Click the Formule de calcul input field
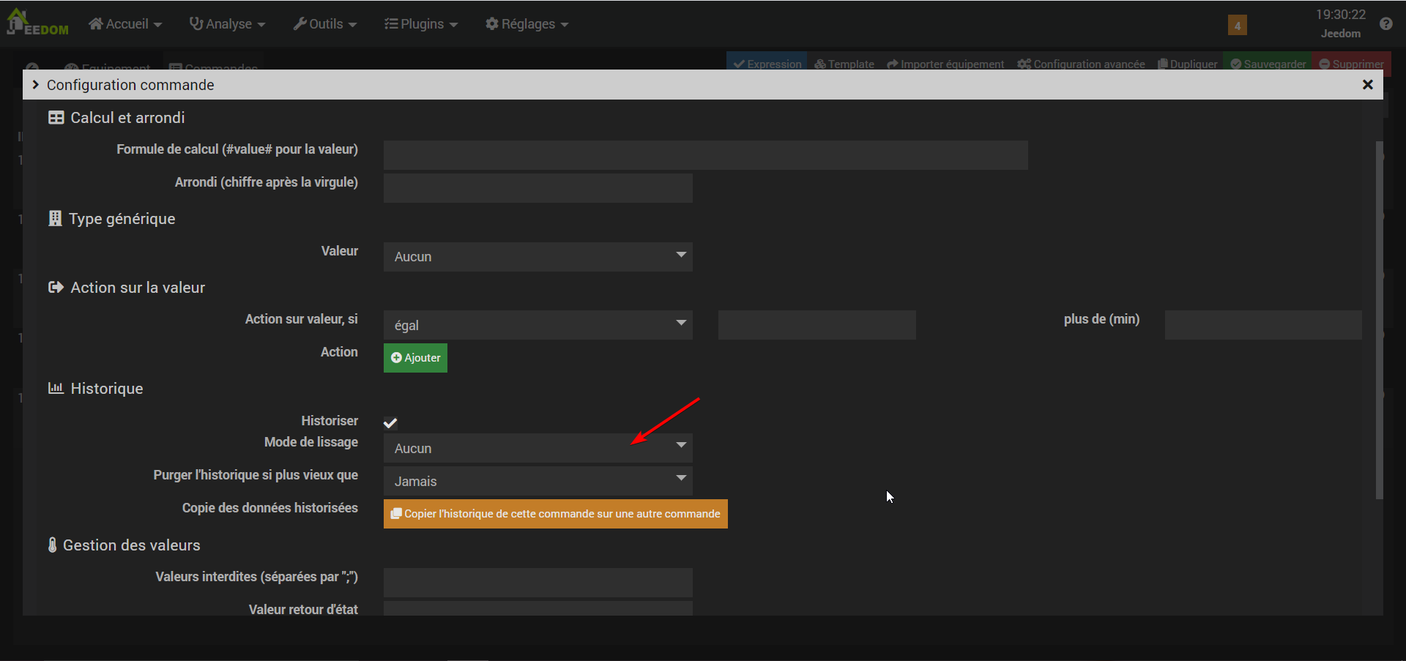The width and height of the screenshot is (1406, 661). click(x=705, y=155)
